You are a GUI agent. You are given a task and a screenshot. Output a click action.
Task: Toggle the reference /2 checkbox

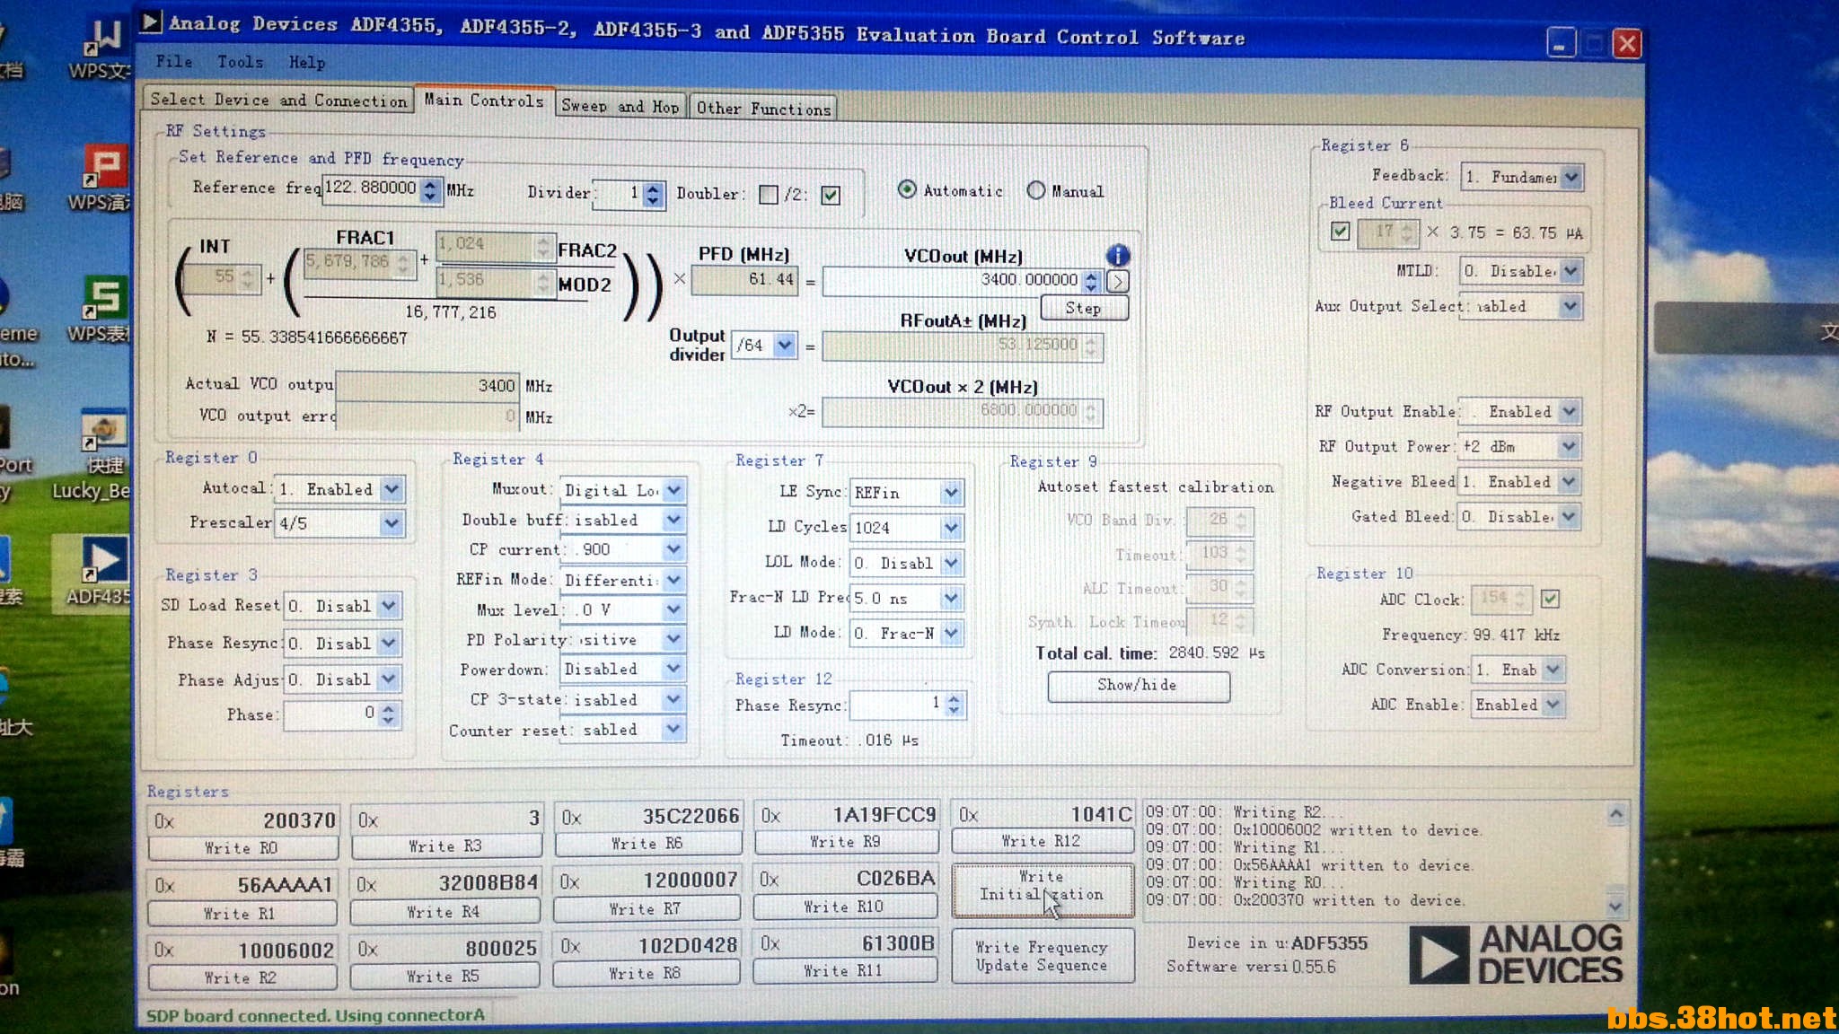point(831,195)
